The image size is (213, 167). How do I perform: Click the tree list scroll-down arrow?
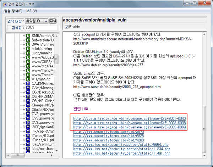pos(56,151)
